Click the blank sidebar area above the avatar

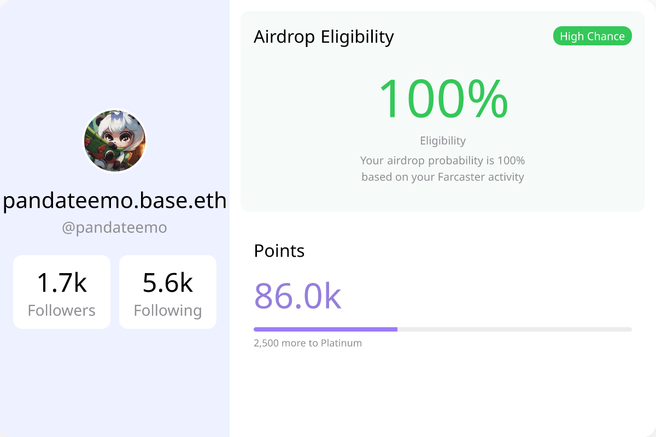click(x=115, y=55)
